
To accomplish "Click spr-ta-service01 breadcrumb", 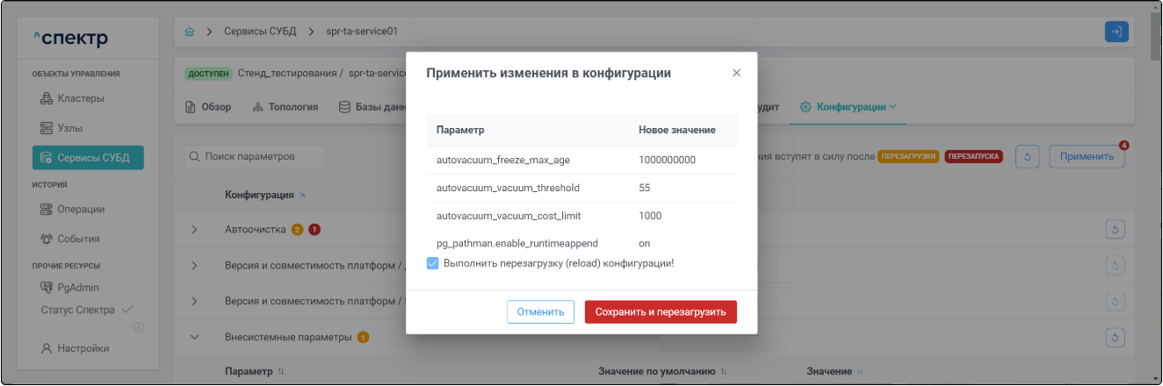I will pyautogui.click(x=361, y=32).
